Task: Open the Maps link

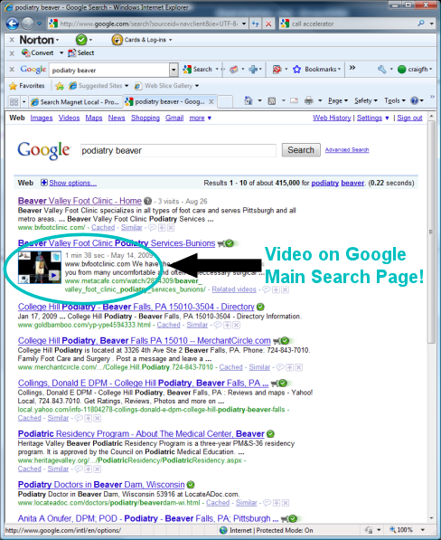Action: coord(94,118)
